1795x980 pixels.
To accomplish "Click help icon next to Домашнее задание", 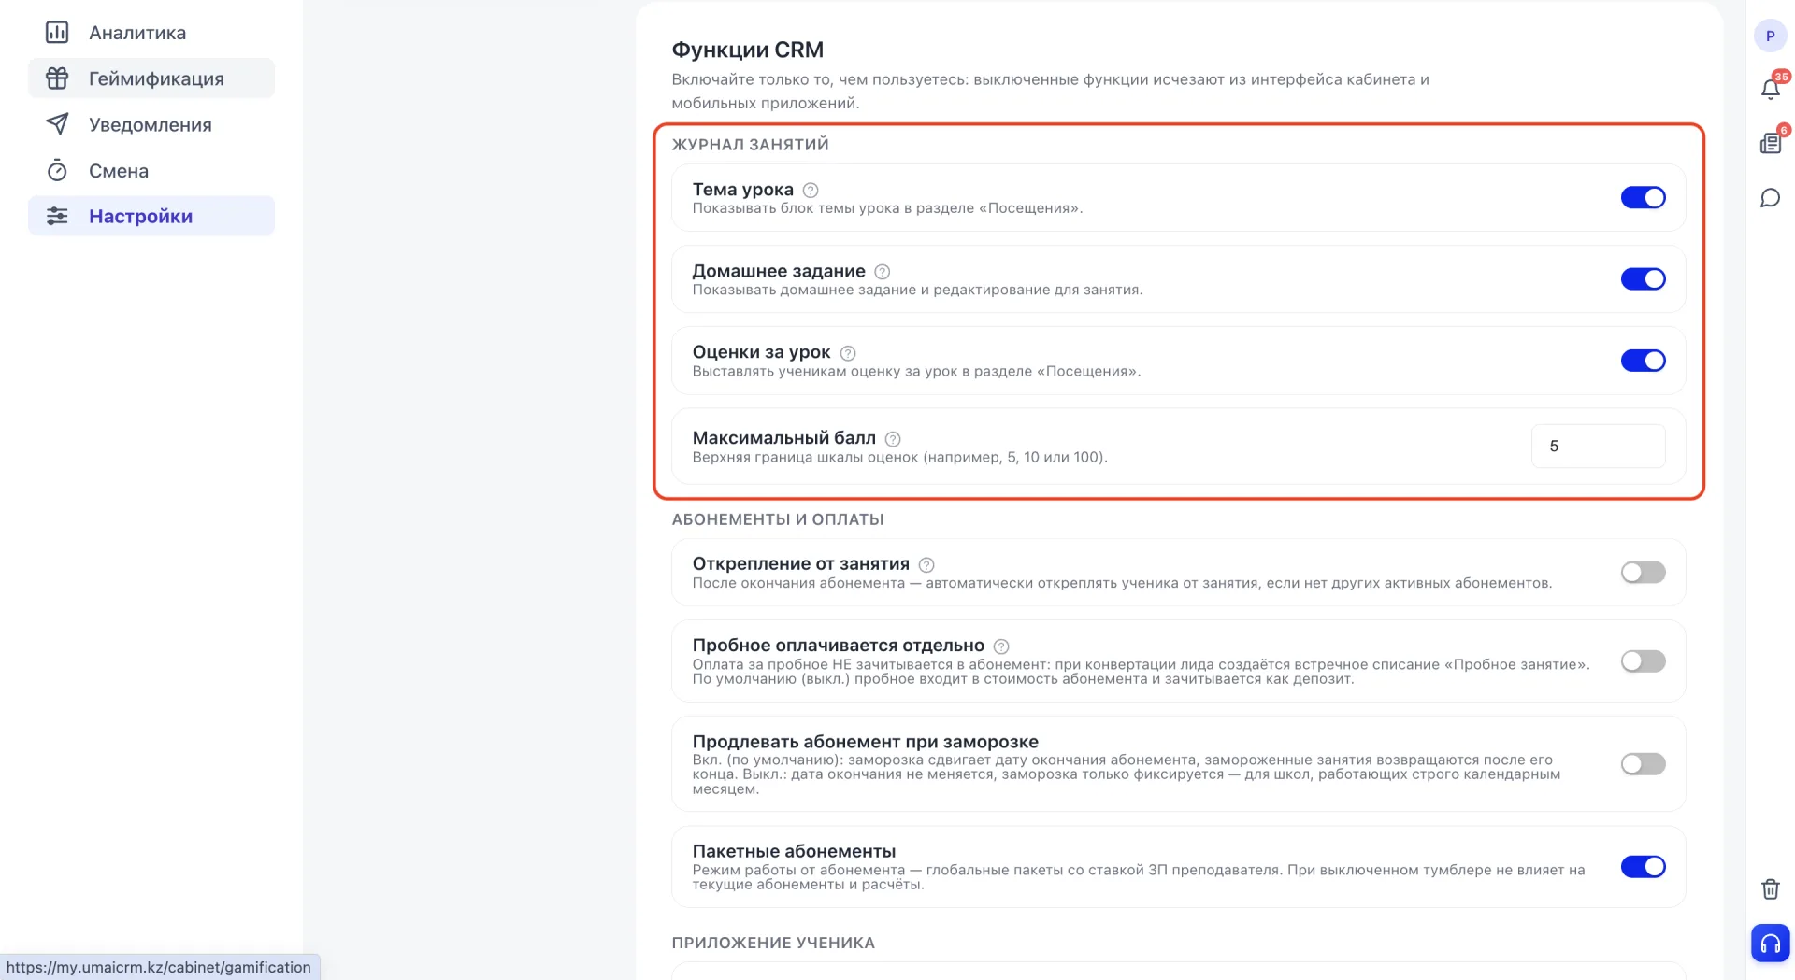I will (883, 272).
